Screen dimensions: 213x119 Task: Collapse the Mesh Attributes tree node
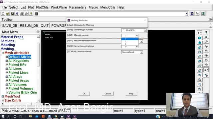(3, 53)
